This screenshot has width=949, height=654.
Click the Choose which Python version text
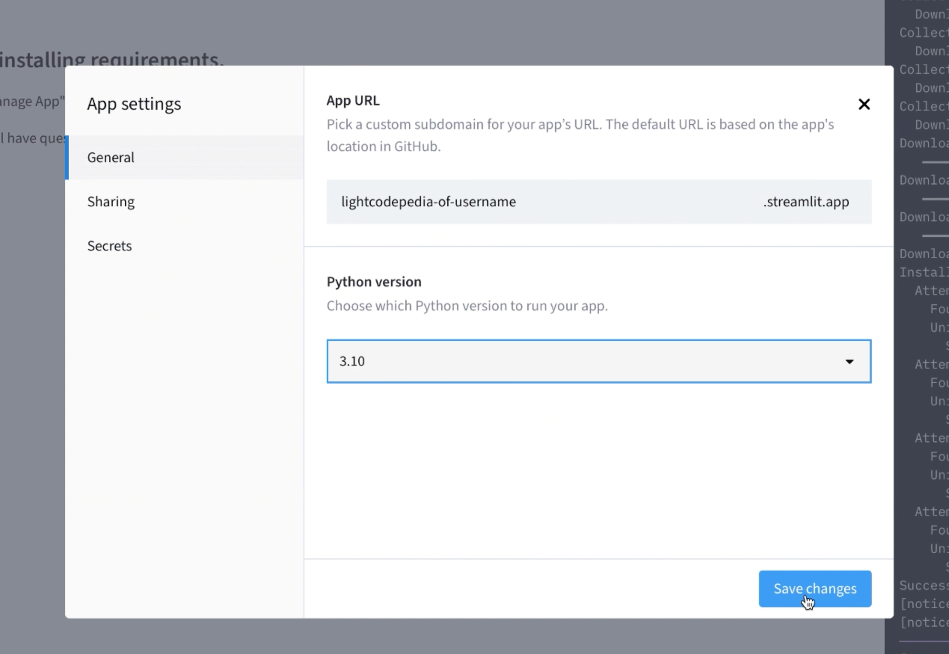click(x=467, y=306)
